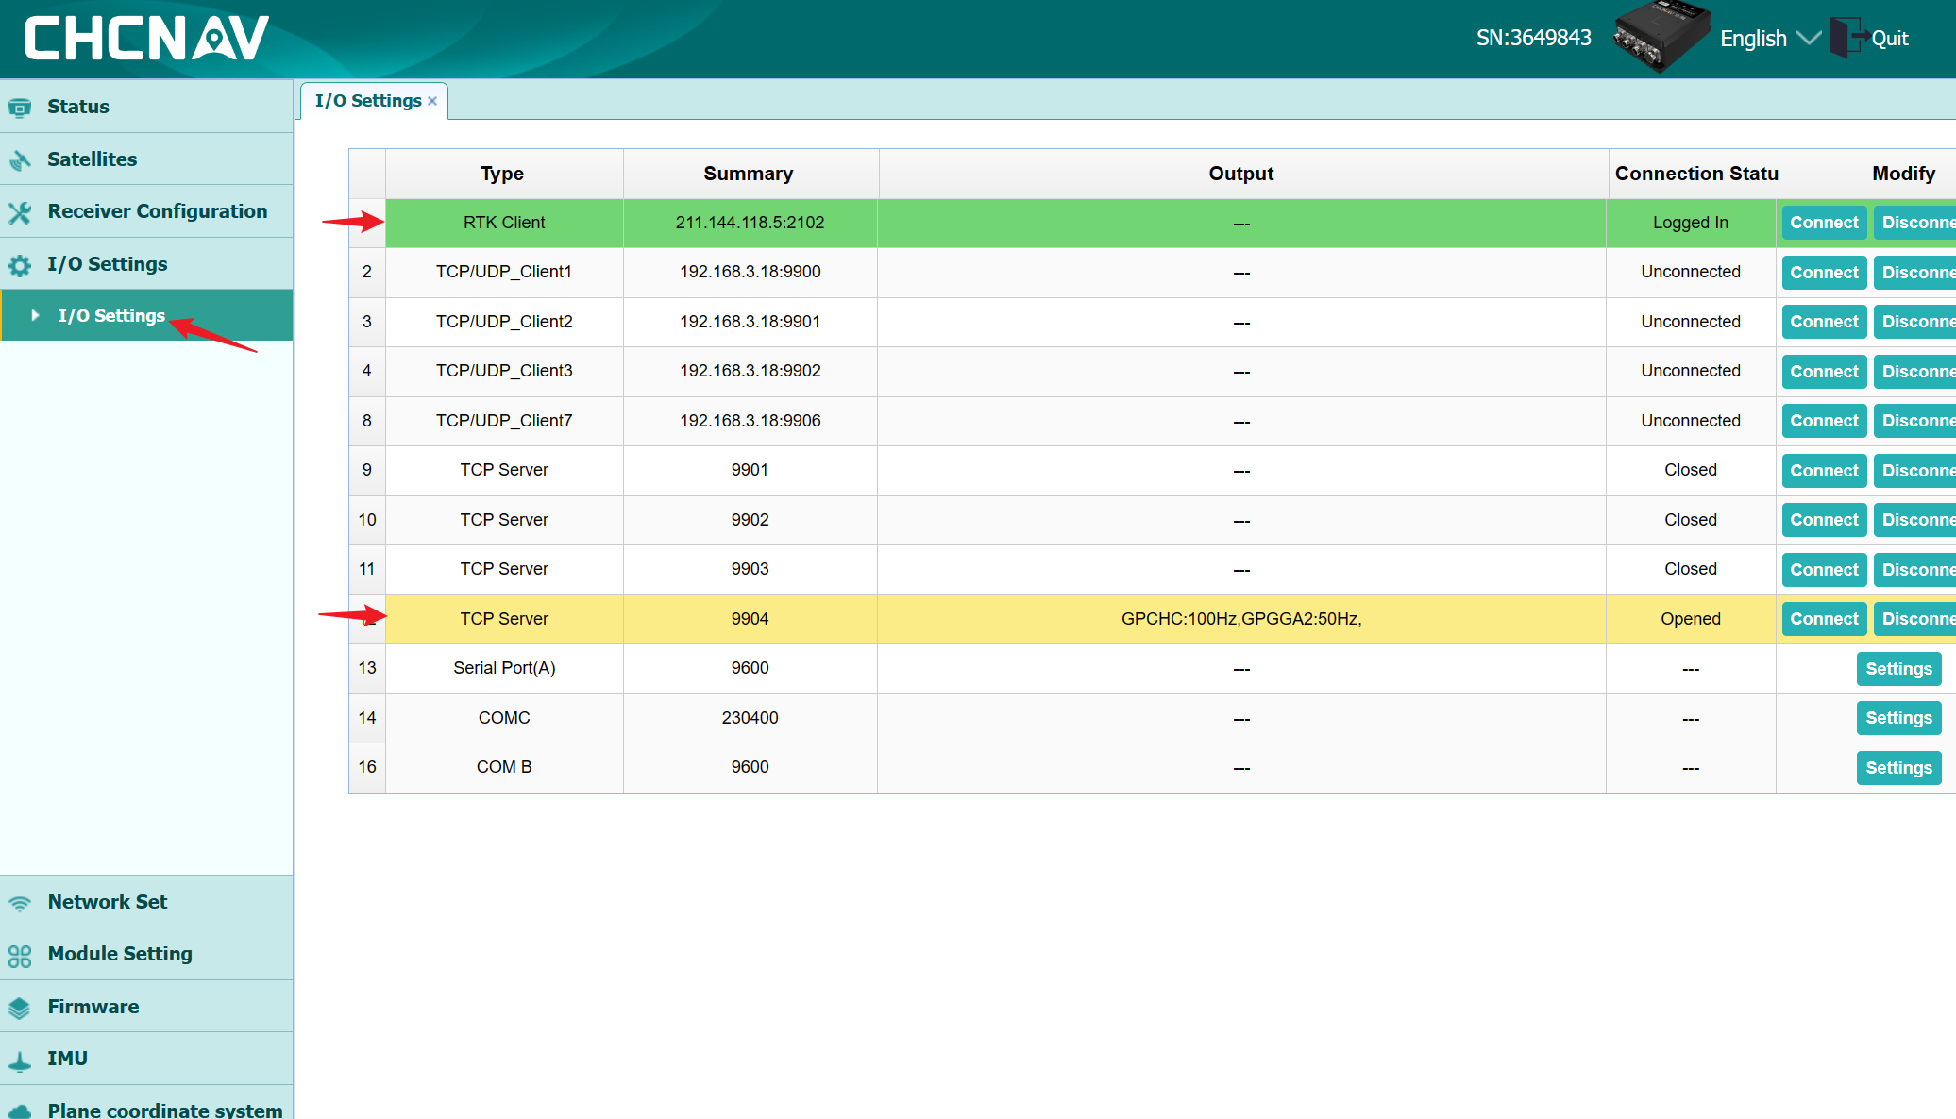Viewport: 1956px width, 1119px height.
Task: Click the Connection Status column header
Action: tap(1694, 174)
